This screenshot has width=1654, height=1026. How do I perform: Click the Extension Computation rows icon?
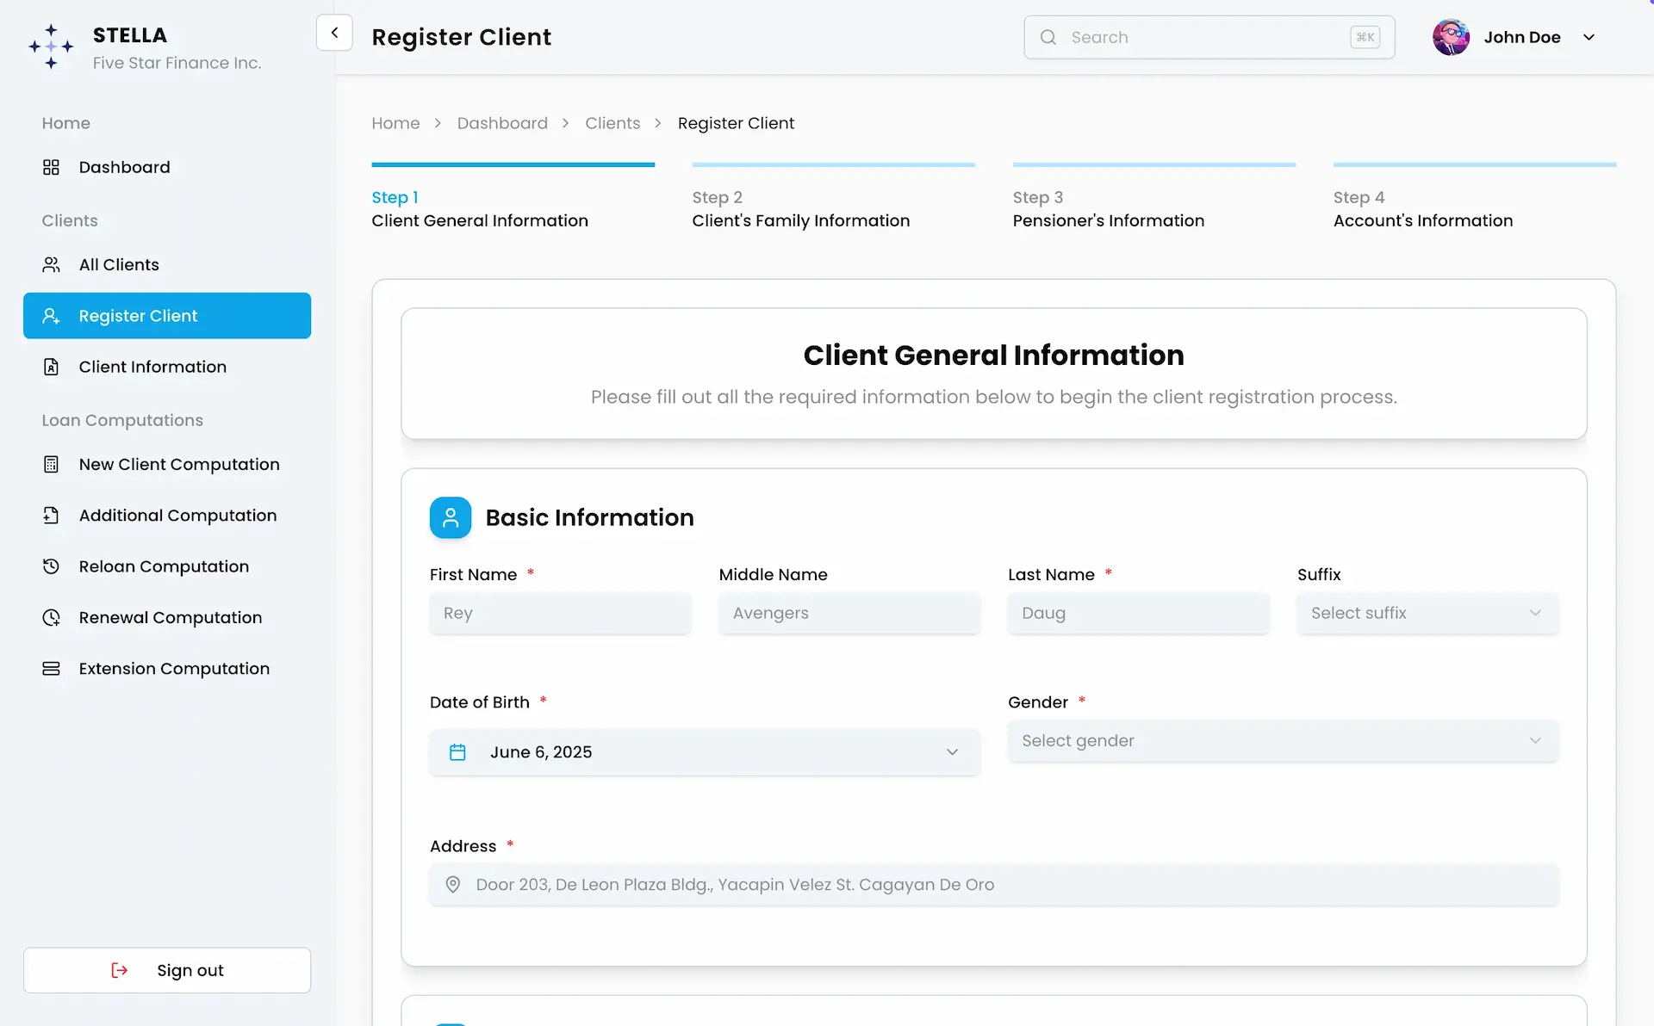click(51, 669)
